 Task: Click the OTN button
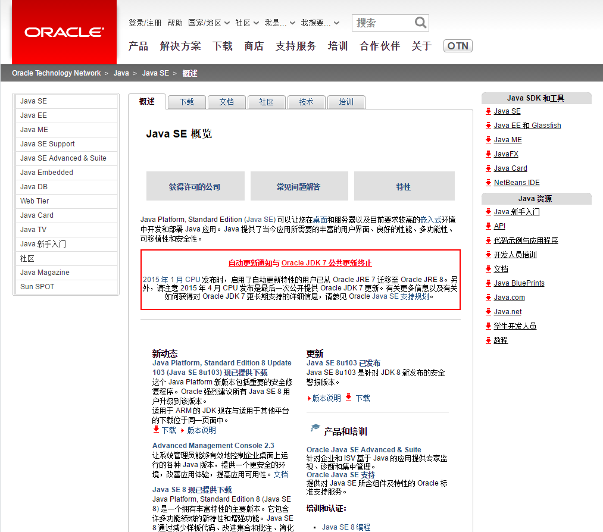pyautogui.click(x=458, y=46)
